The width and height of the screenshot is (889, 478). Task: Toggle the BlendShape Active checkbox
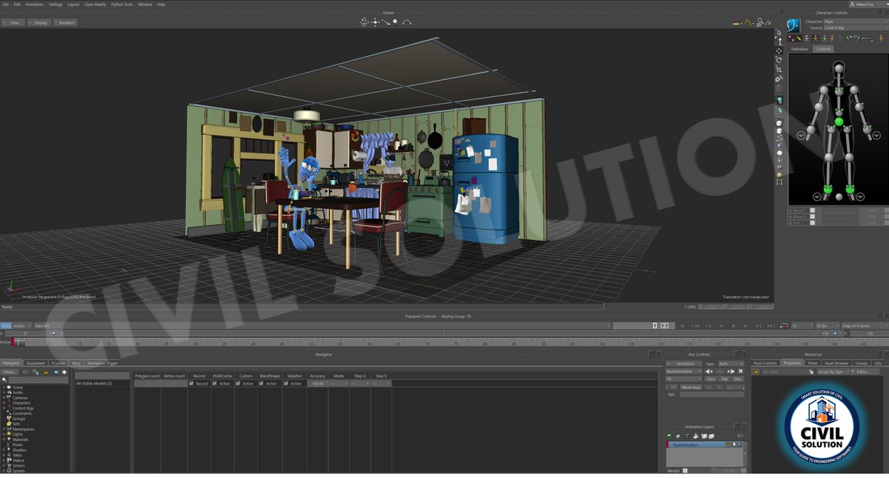point(262,384)
